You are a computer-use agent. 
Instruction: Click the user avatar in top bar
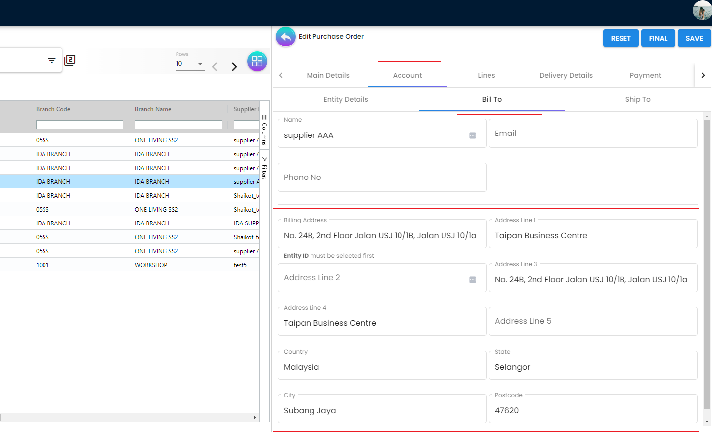tap(702, 10)
